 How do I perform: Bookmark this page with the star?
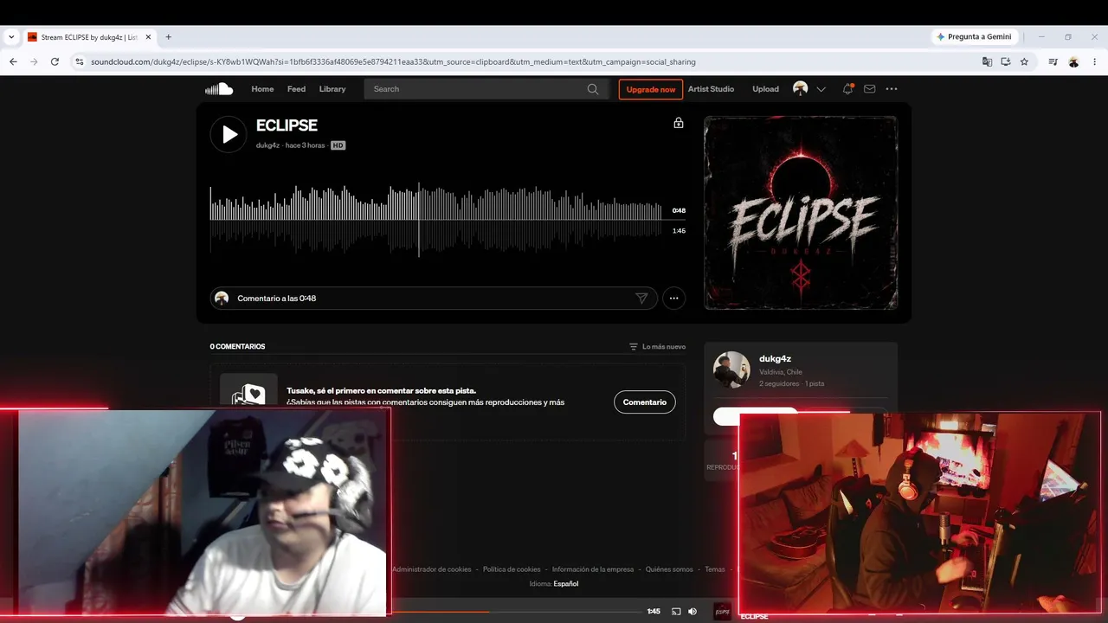pyautogui.click(x=1024, y=62)
